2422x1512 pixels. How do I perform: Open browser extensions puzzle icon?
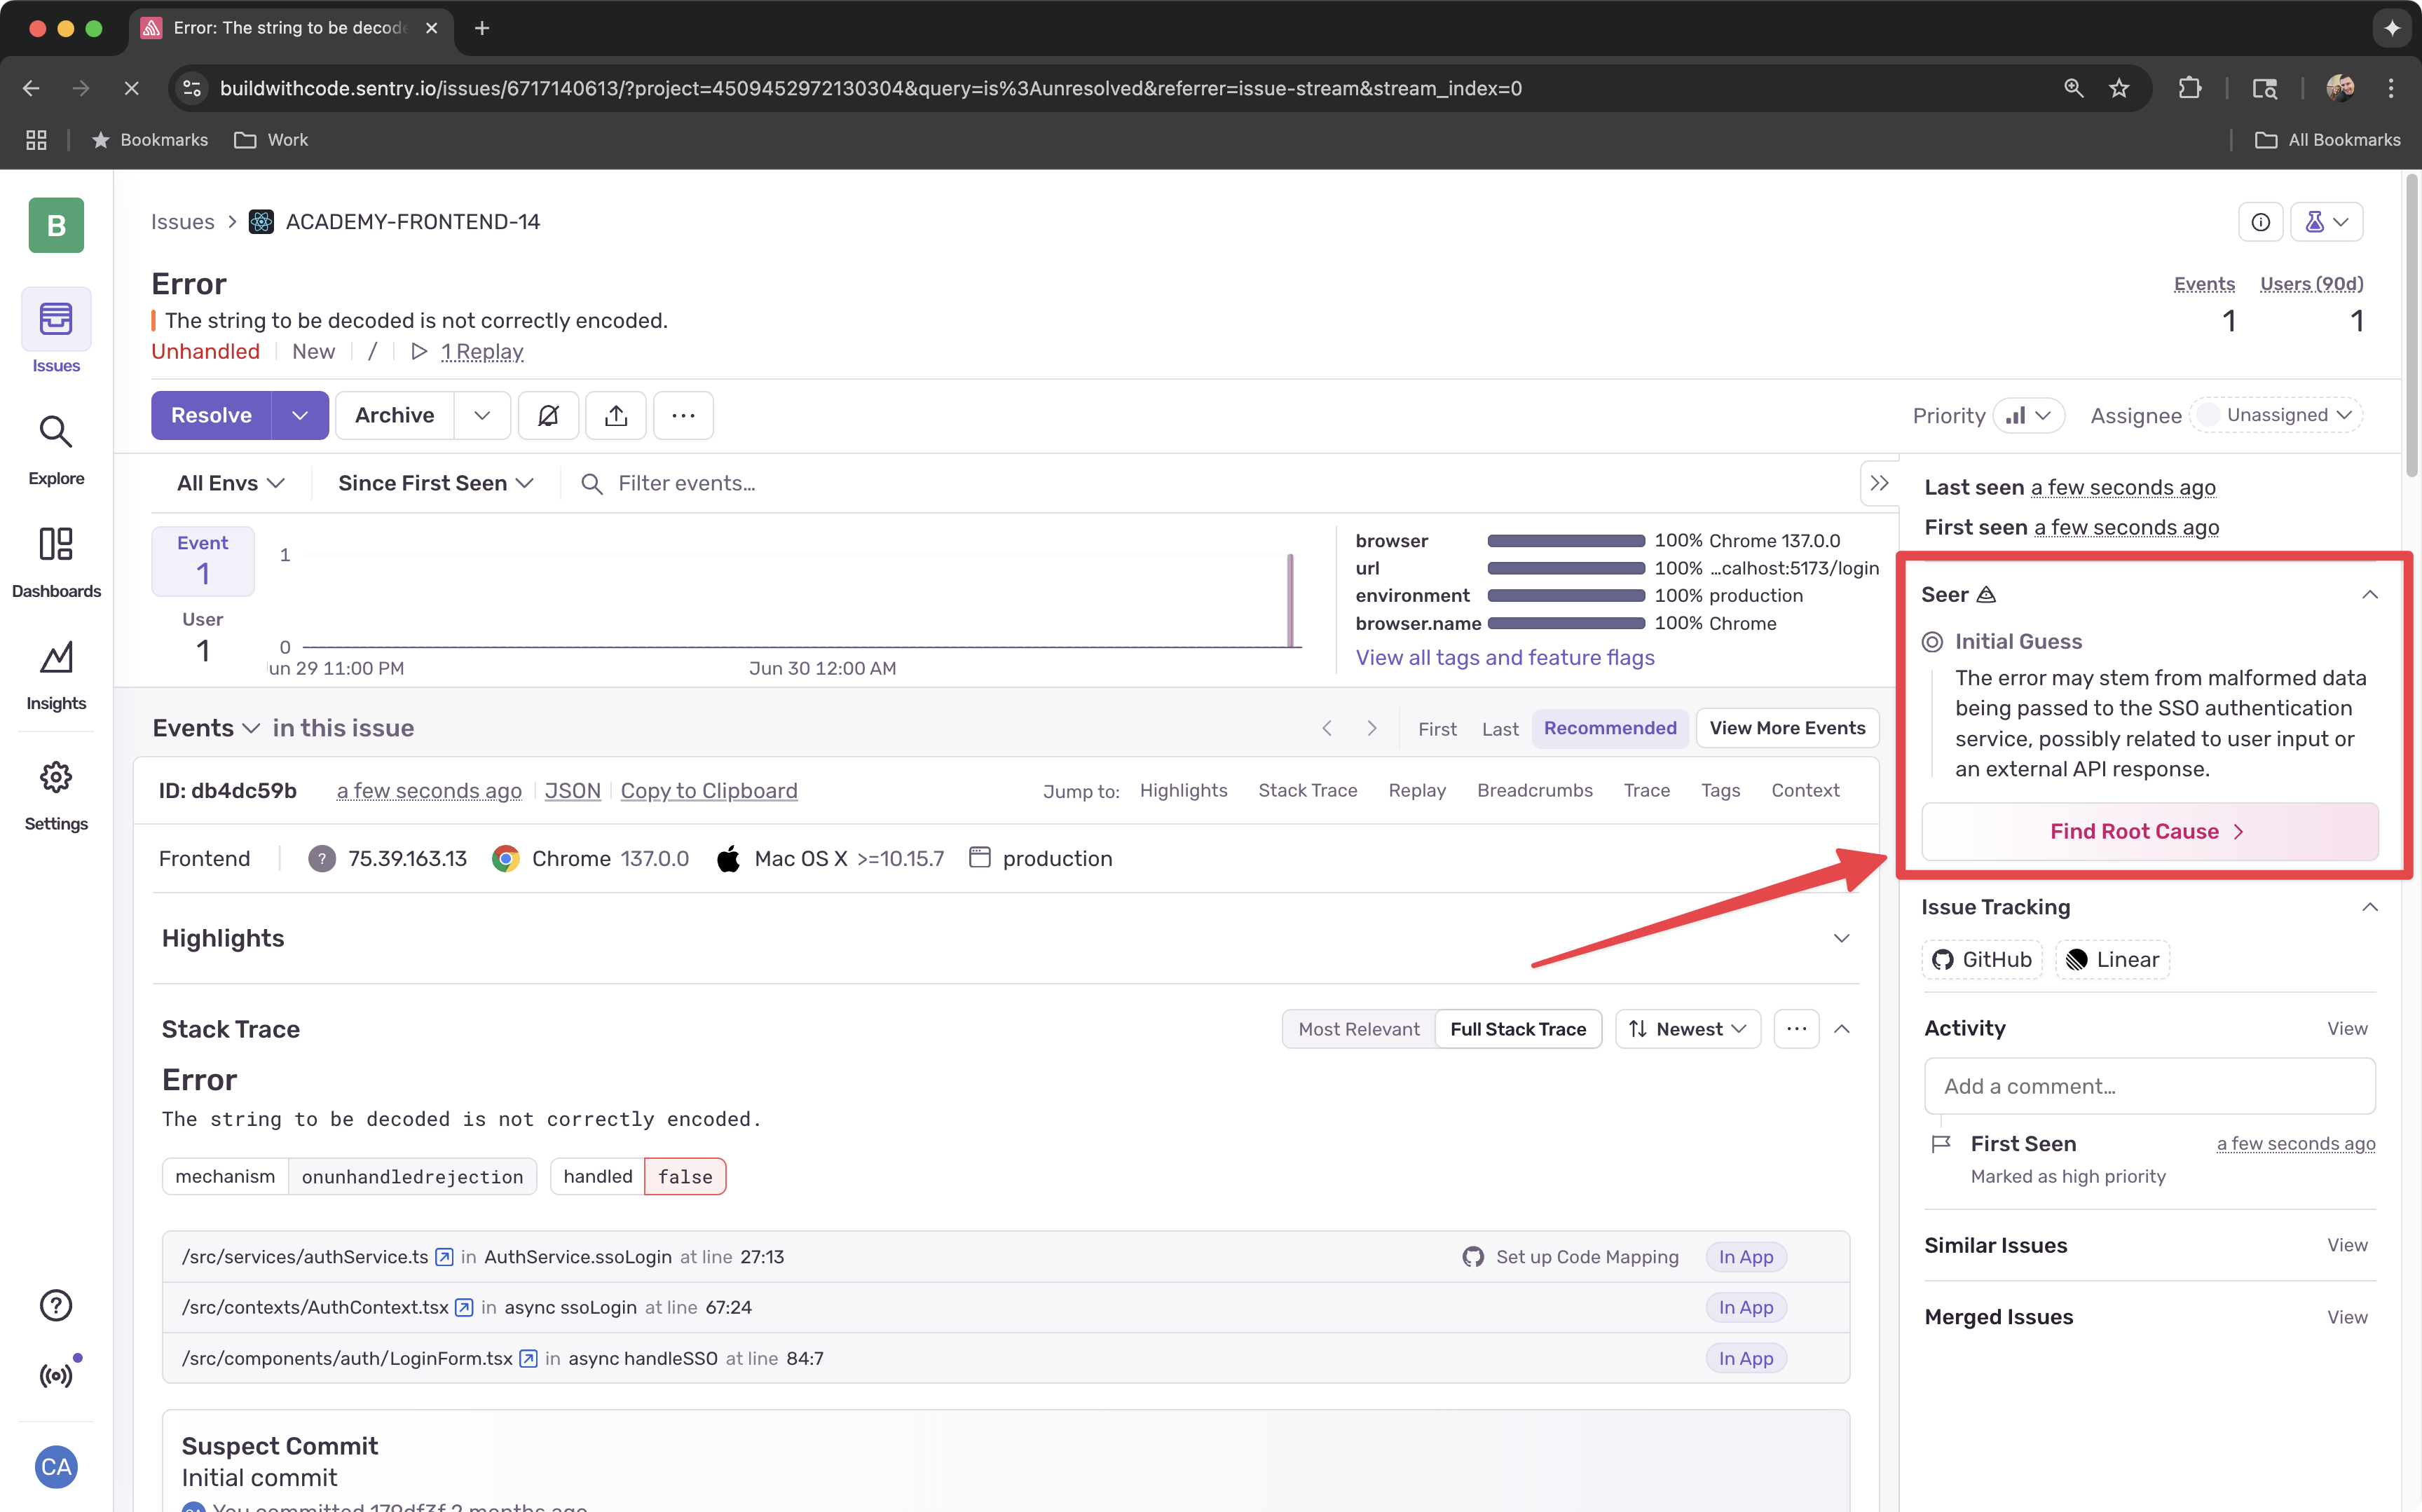tap(2190, 88)
